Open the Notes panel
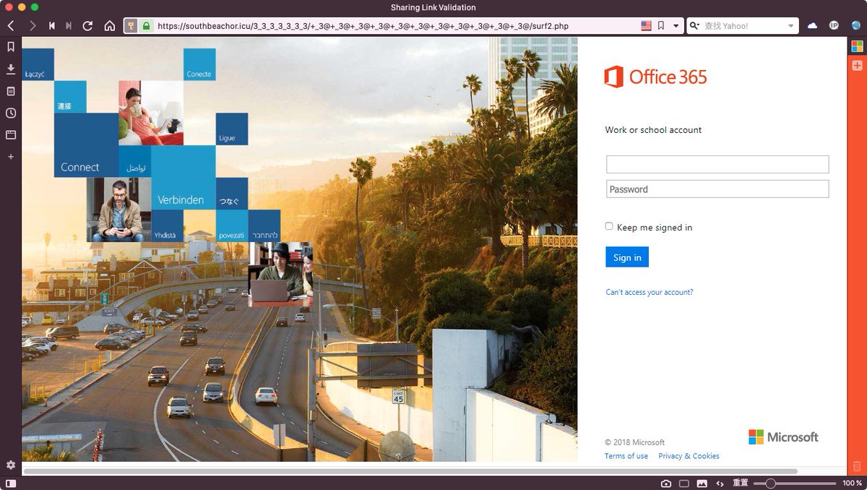The image size is (867, 490). click(x=11, y=91)
